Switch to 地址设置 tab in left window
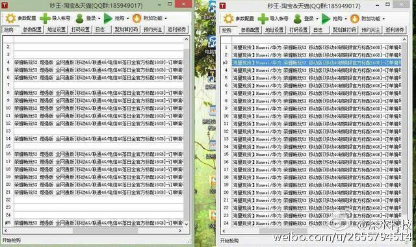Image resolution: width=416 pixels, height=247 pixels. [x=57, y=29]
